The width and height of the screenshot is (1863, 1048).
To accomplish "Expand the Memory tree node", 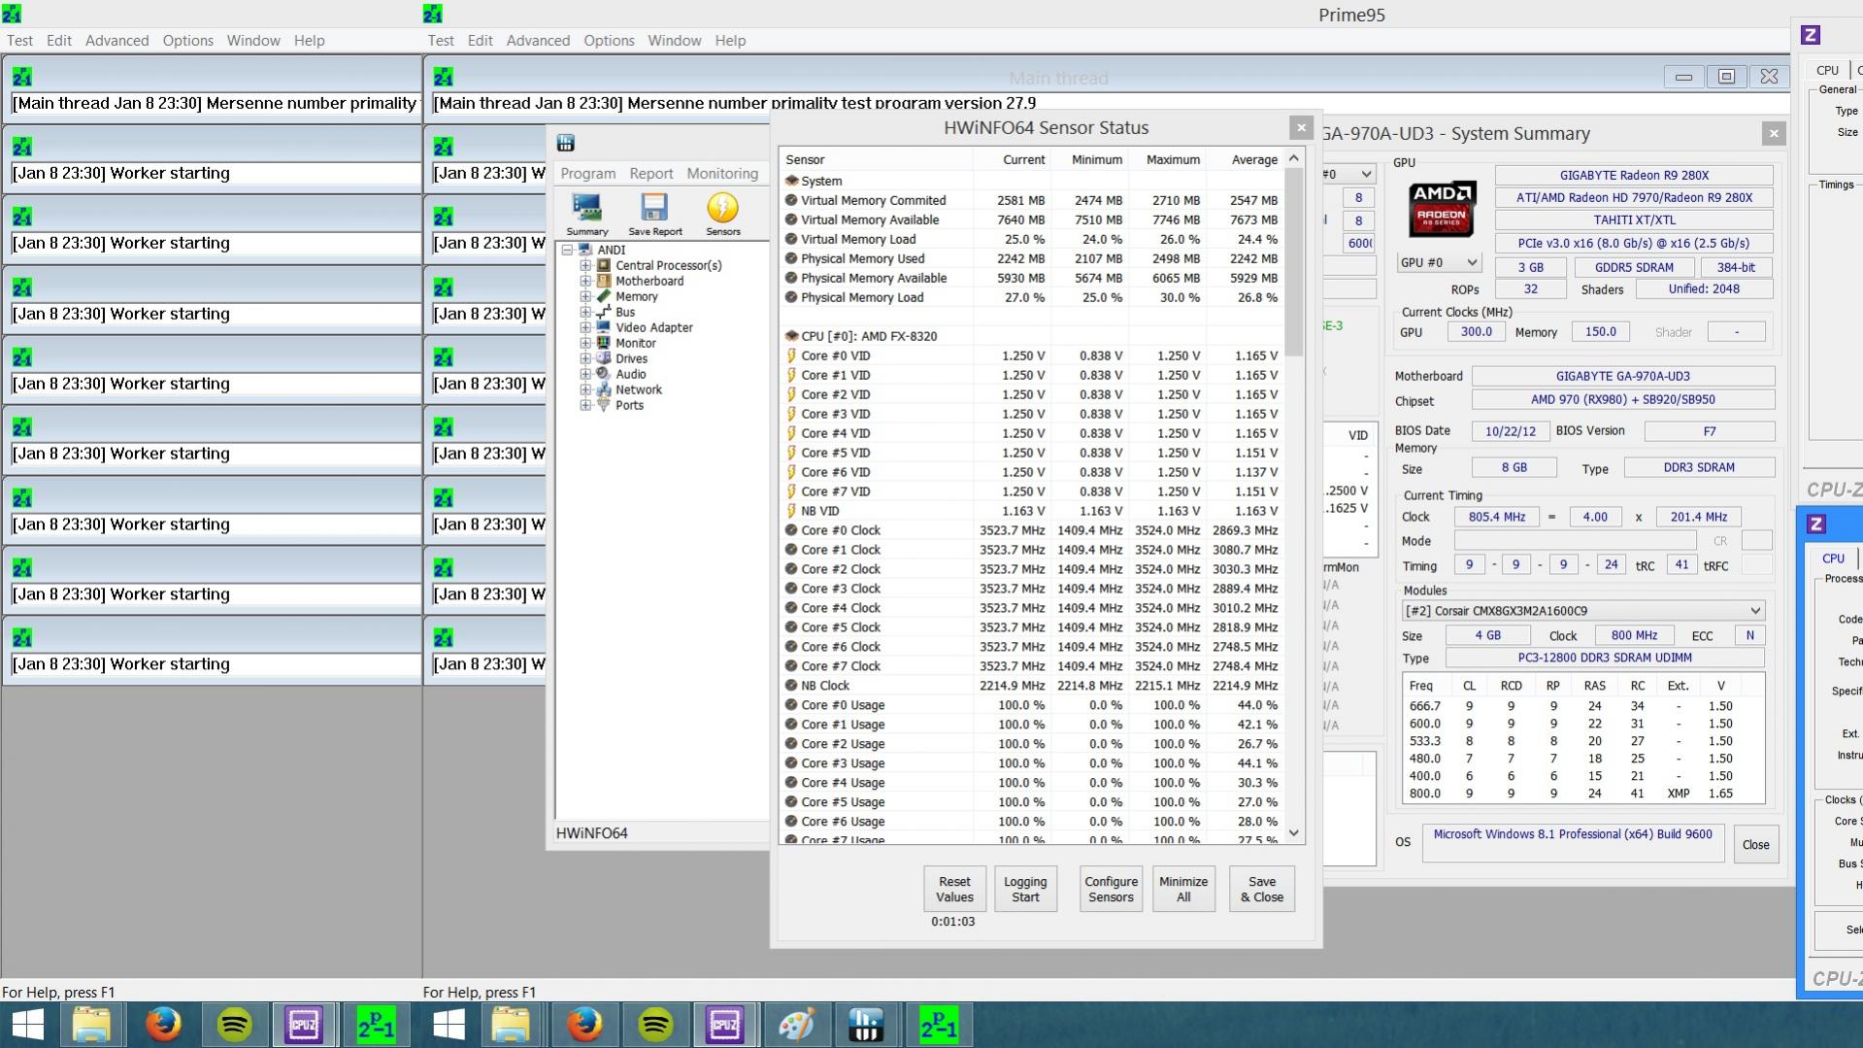I will coord(585,296).
